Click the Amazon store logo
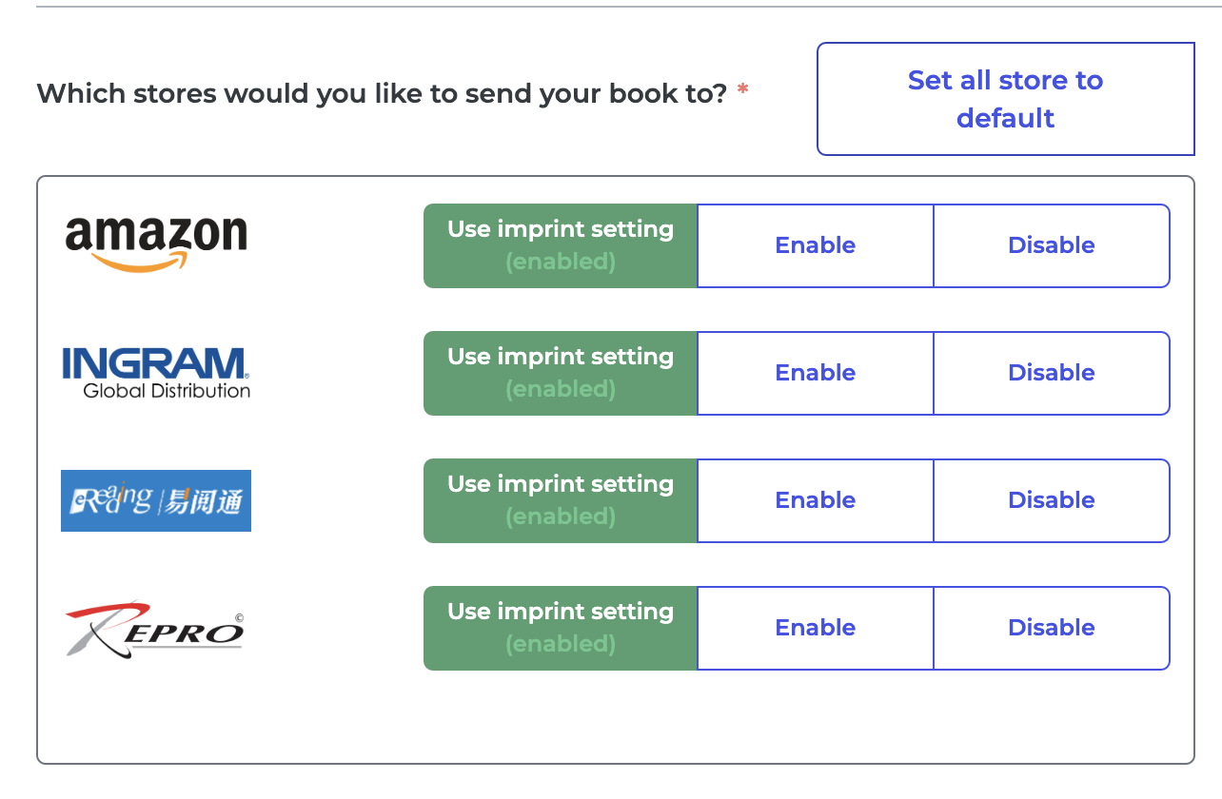The height and width of the screenshot is (799, 1222). point(154,240)
